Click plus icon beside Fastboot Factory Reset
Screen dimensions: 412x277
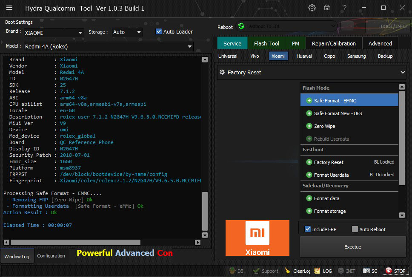[309, 162]
